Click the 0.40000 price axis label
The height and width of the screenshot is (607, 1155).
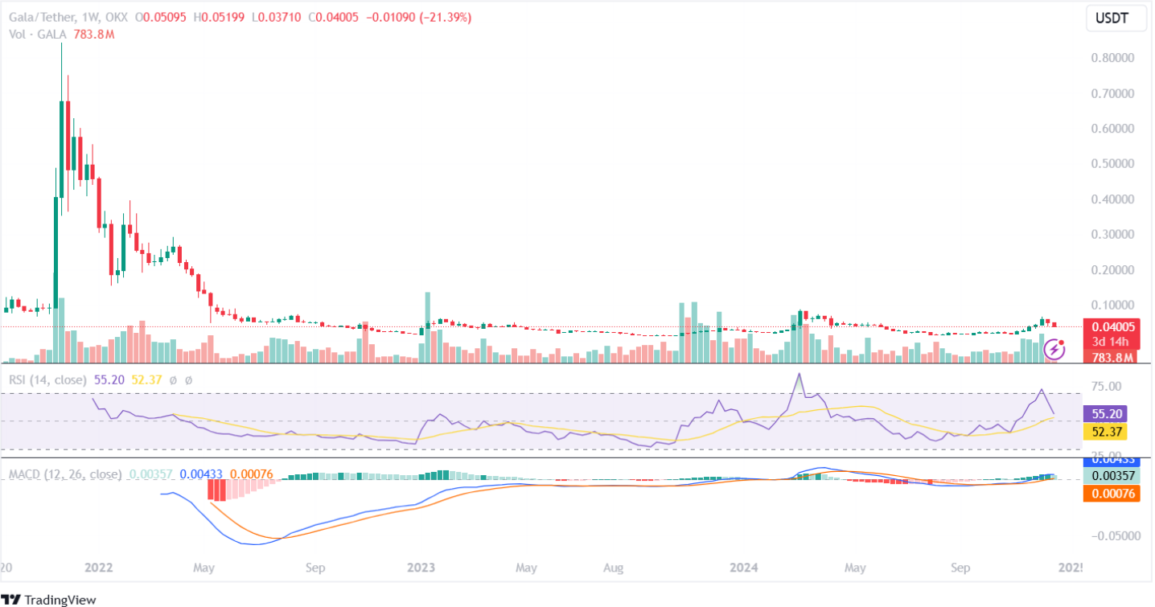[1114, 199]
